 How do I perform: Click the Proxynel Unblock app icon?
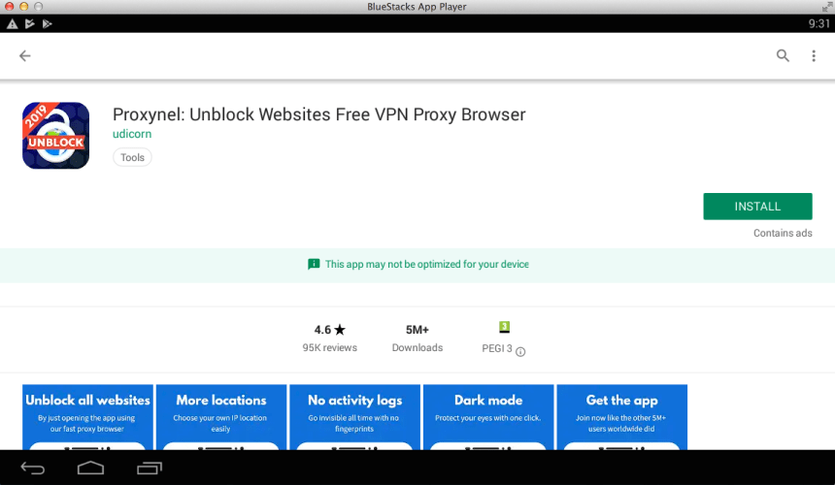tap(55, 136)
